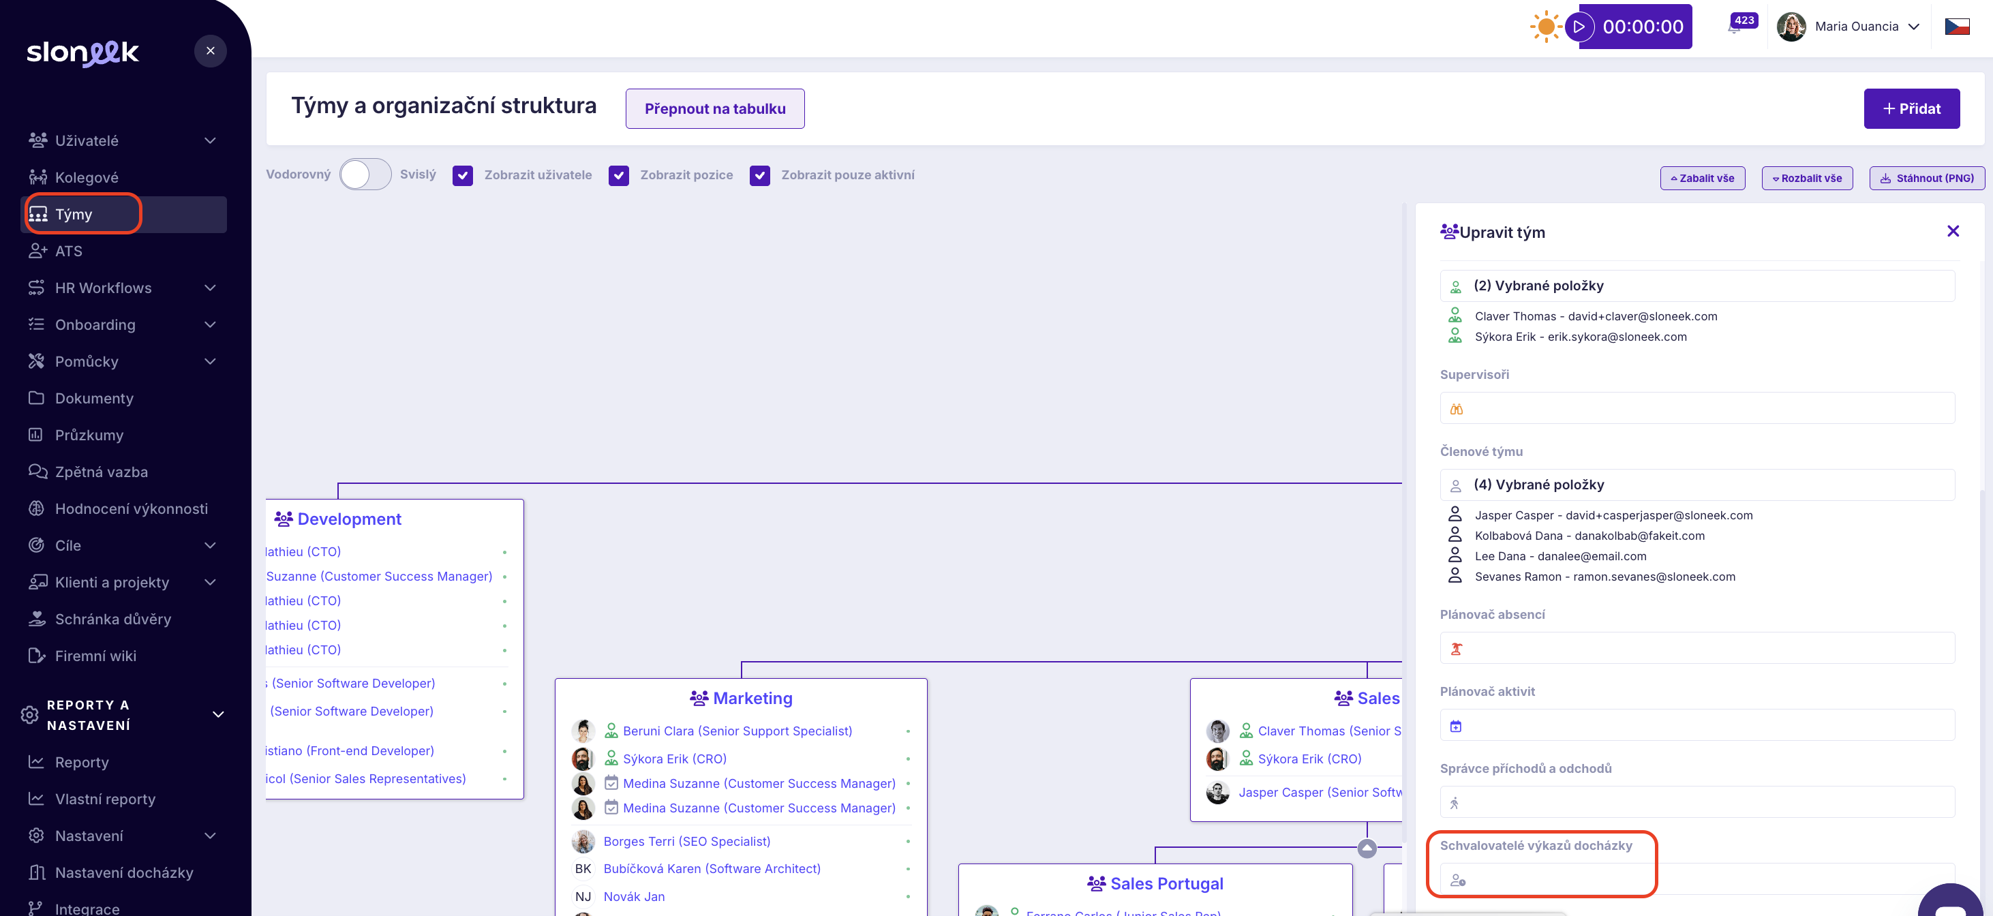
Task: Disable Zobrazit pouze aktivní checkbox
Action: (x=760, y=175)
